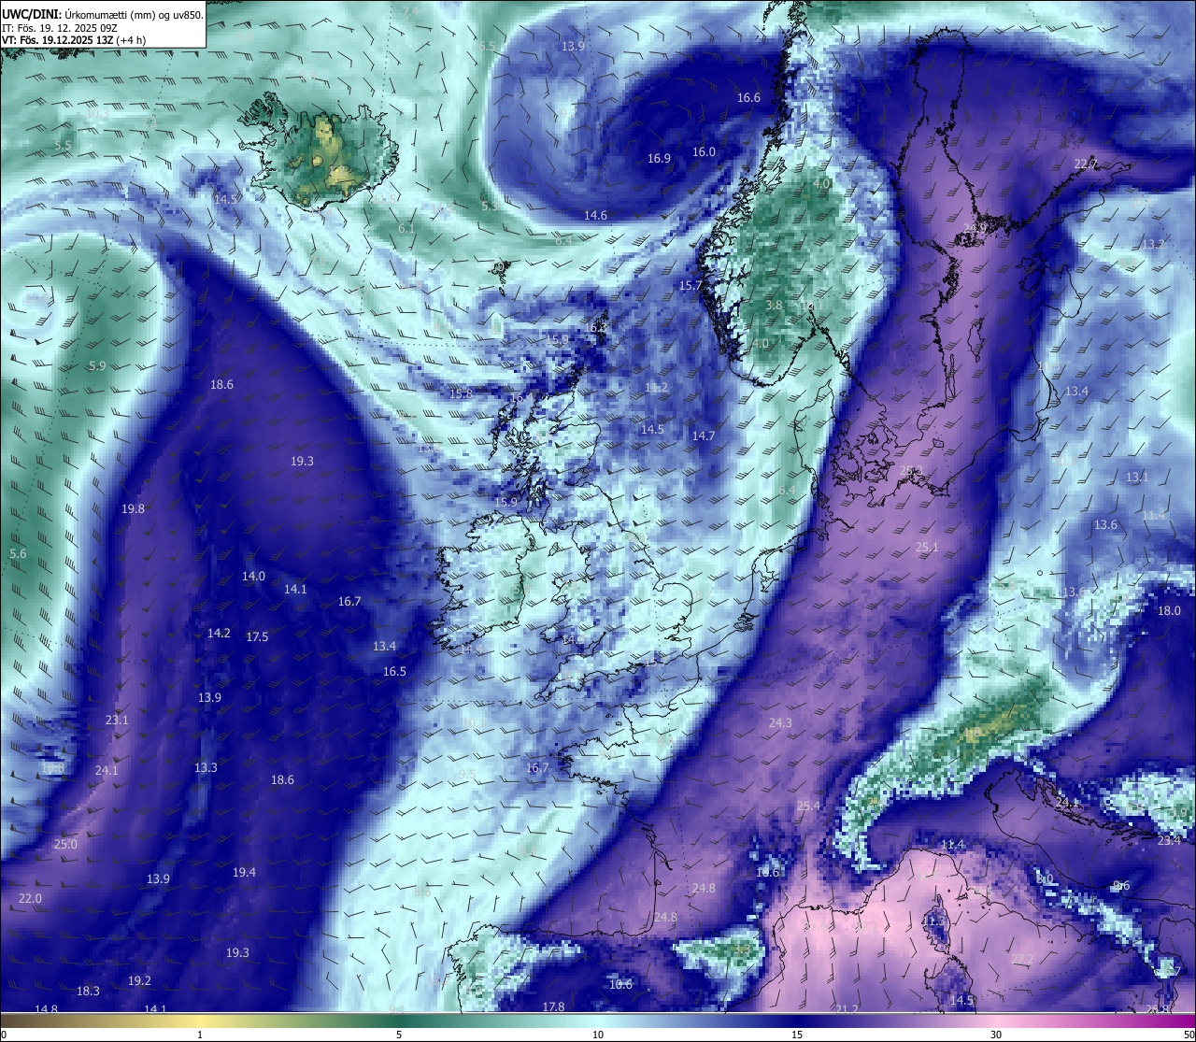Click the 13.1 value in eastern Europe

(1137, 478)
